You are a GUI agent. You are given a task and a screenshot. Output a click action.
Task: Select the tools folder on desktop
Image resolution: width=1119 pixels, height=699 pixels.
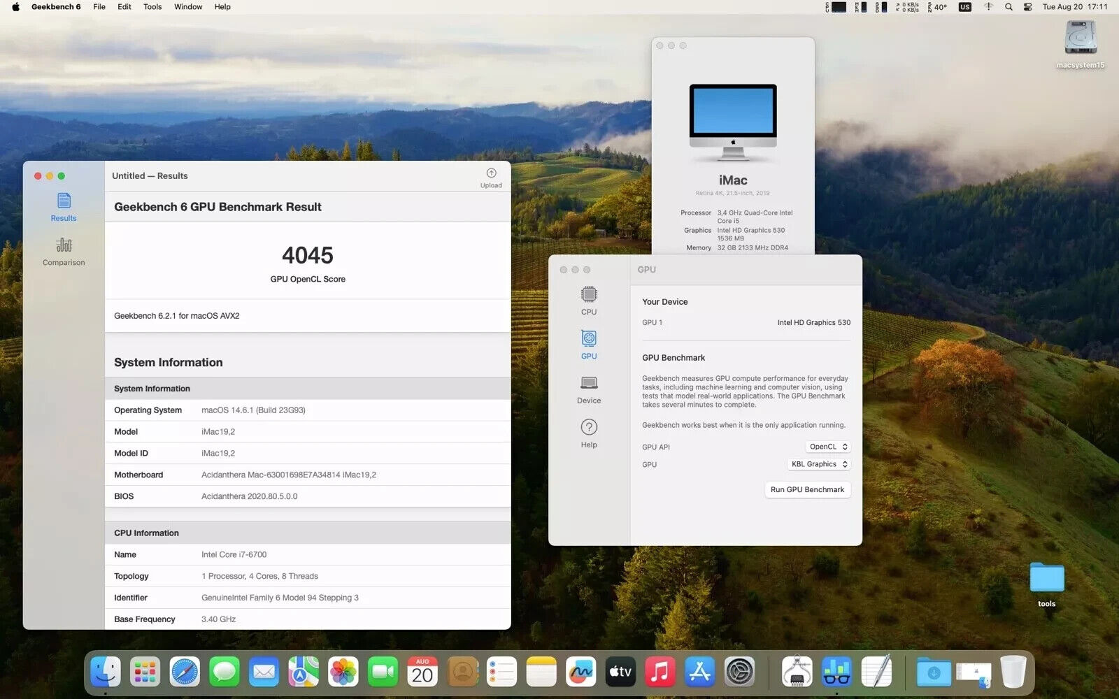click(x=1047, y=584)
